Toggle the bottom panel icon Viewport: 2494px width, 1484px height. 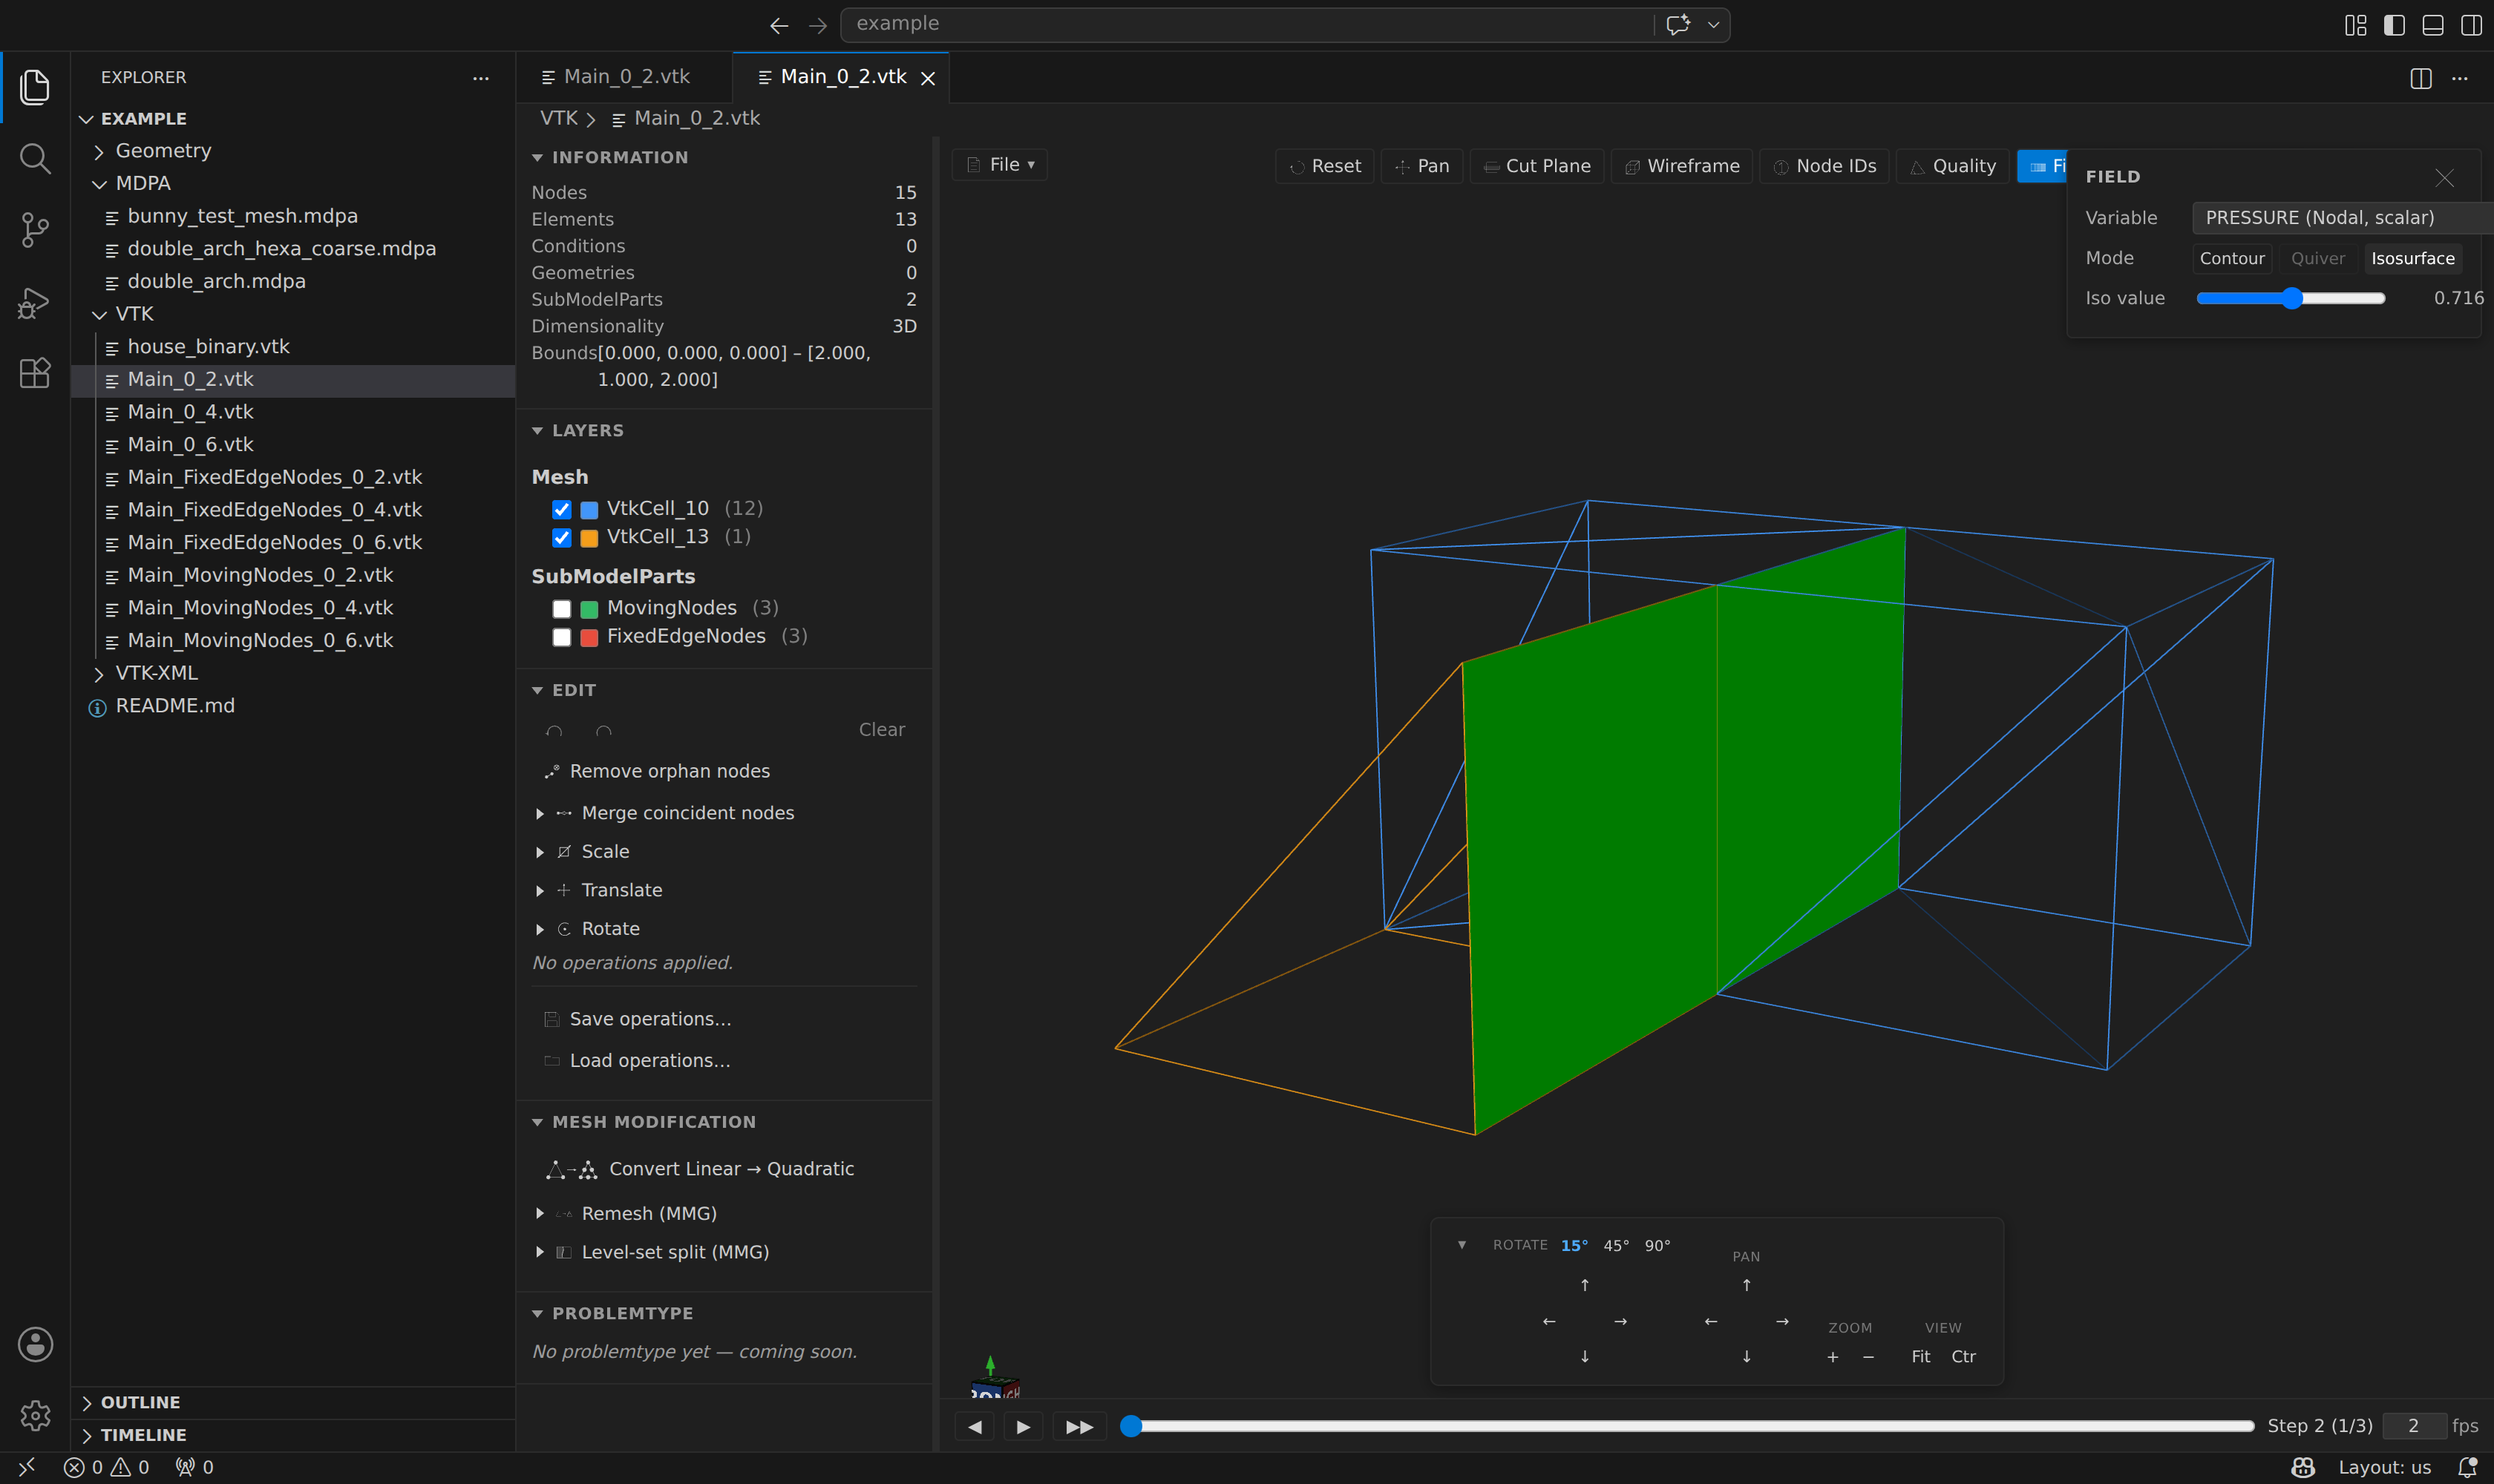coord(2433,25)
